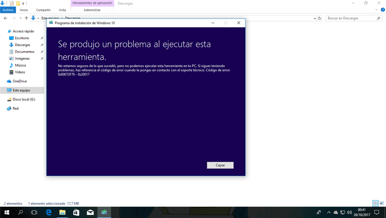Launch Microsoft Edge from the taskbar
Screen dimensions: 386x218
[x=49, y=212]
